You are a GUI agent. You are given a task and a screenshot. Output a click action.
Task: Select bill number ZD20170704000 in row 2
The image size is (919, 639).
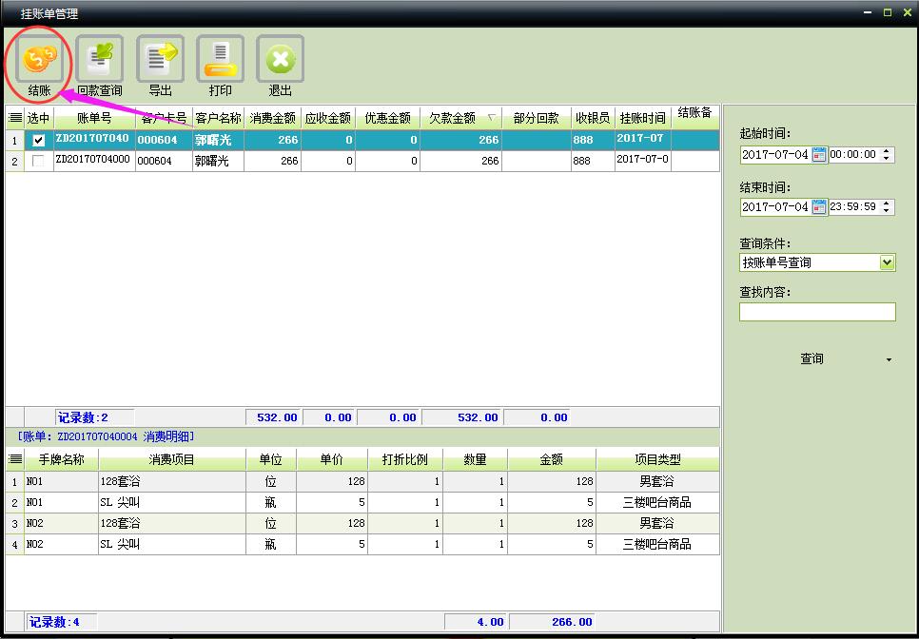click(92, 160)
